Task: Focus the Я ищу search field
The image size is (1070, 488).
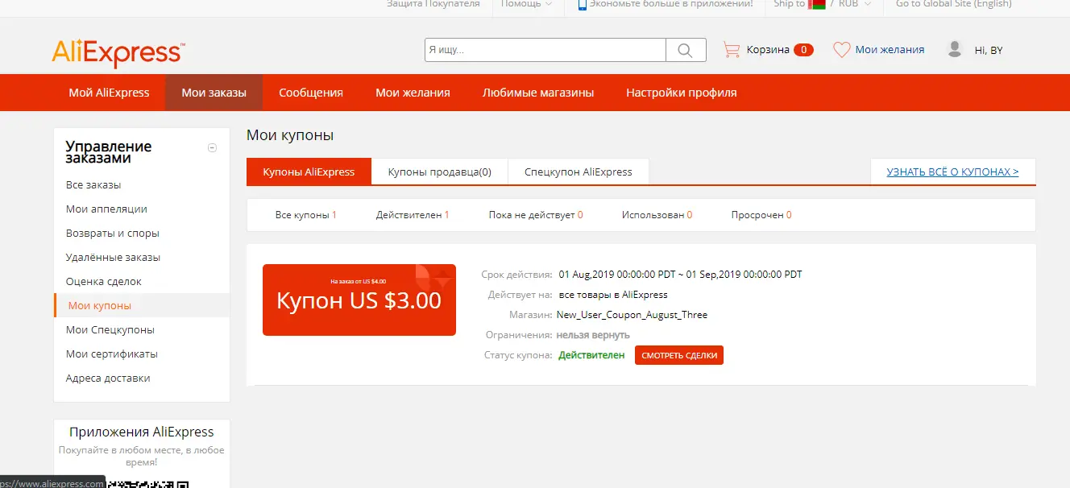Action: tap(545, 50)
